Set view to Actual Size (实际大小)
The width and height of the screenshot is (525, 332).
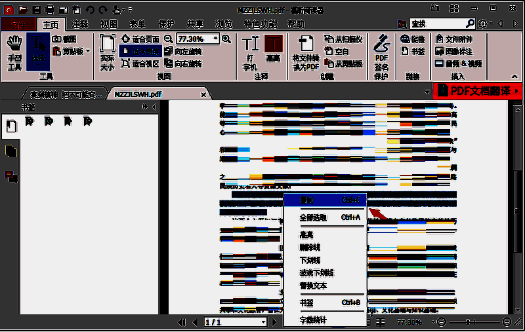107,53
